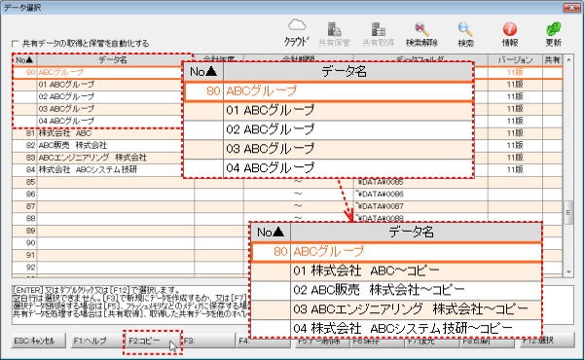Image resolution: width=584 pixels, height=360 pixels.
Task: Select the 02 ABCグループ sub-row
Action: click(96, 96)
